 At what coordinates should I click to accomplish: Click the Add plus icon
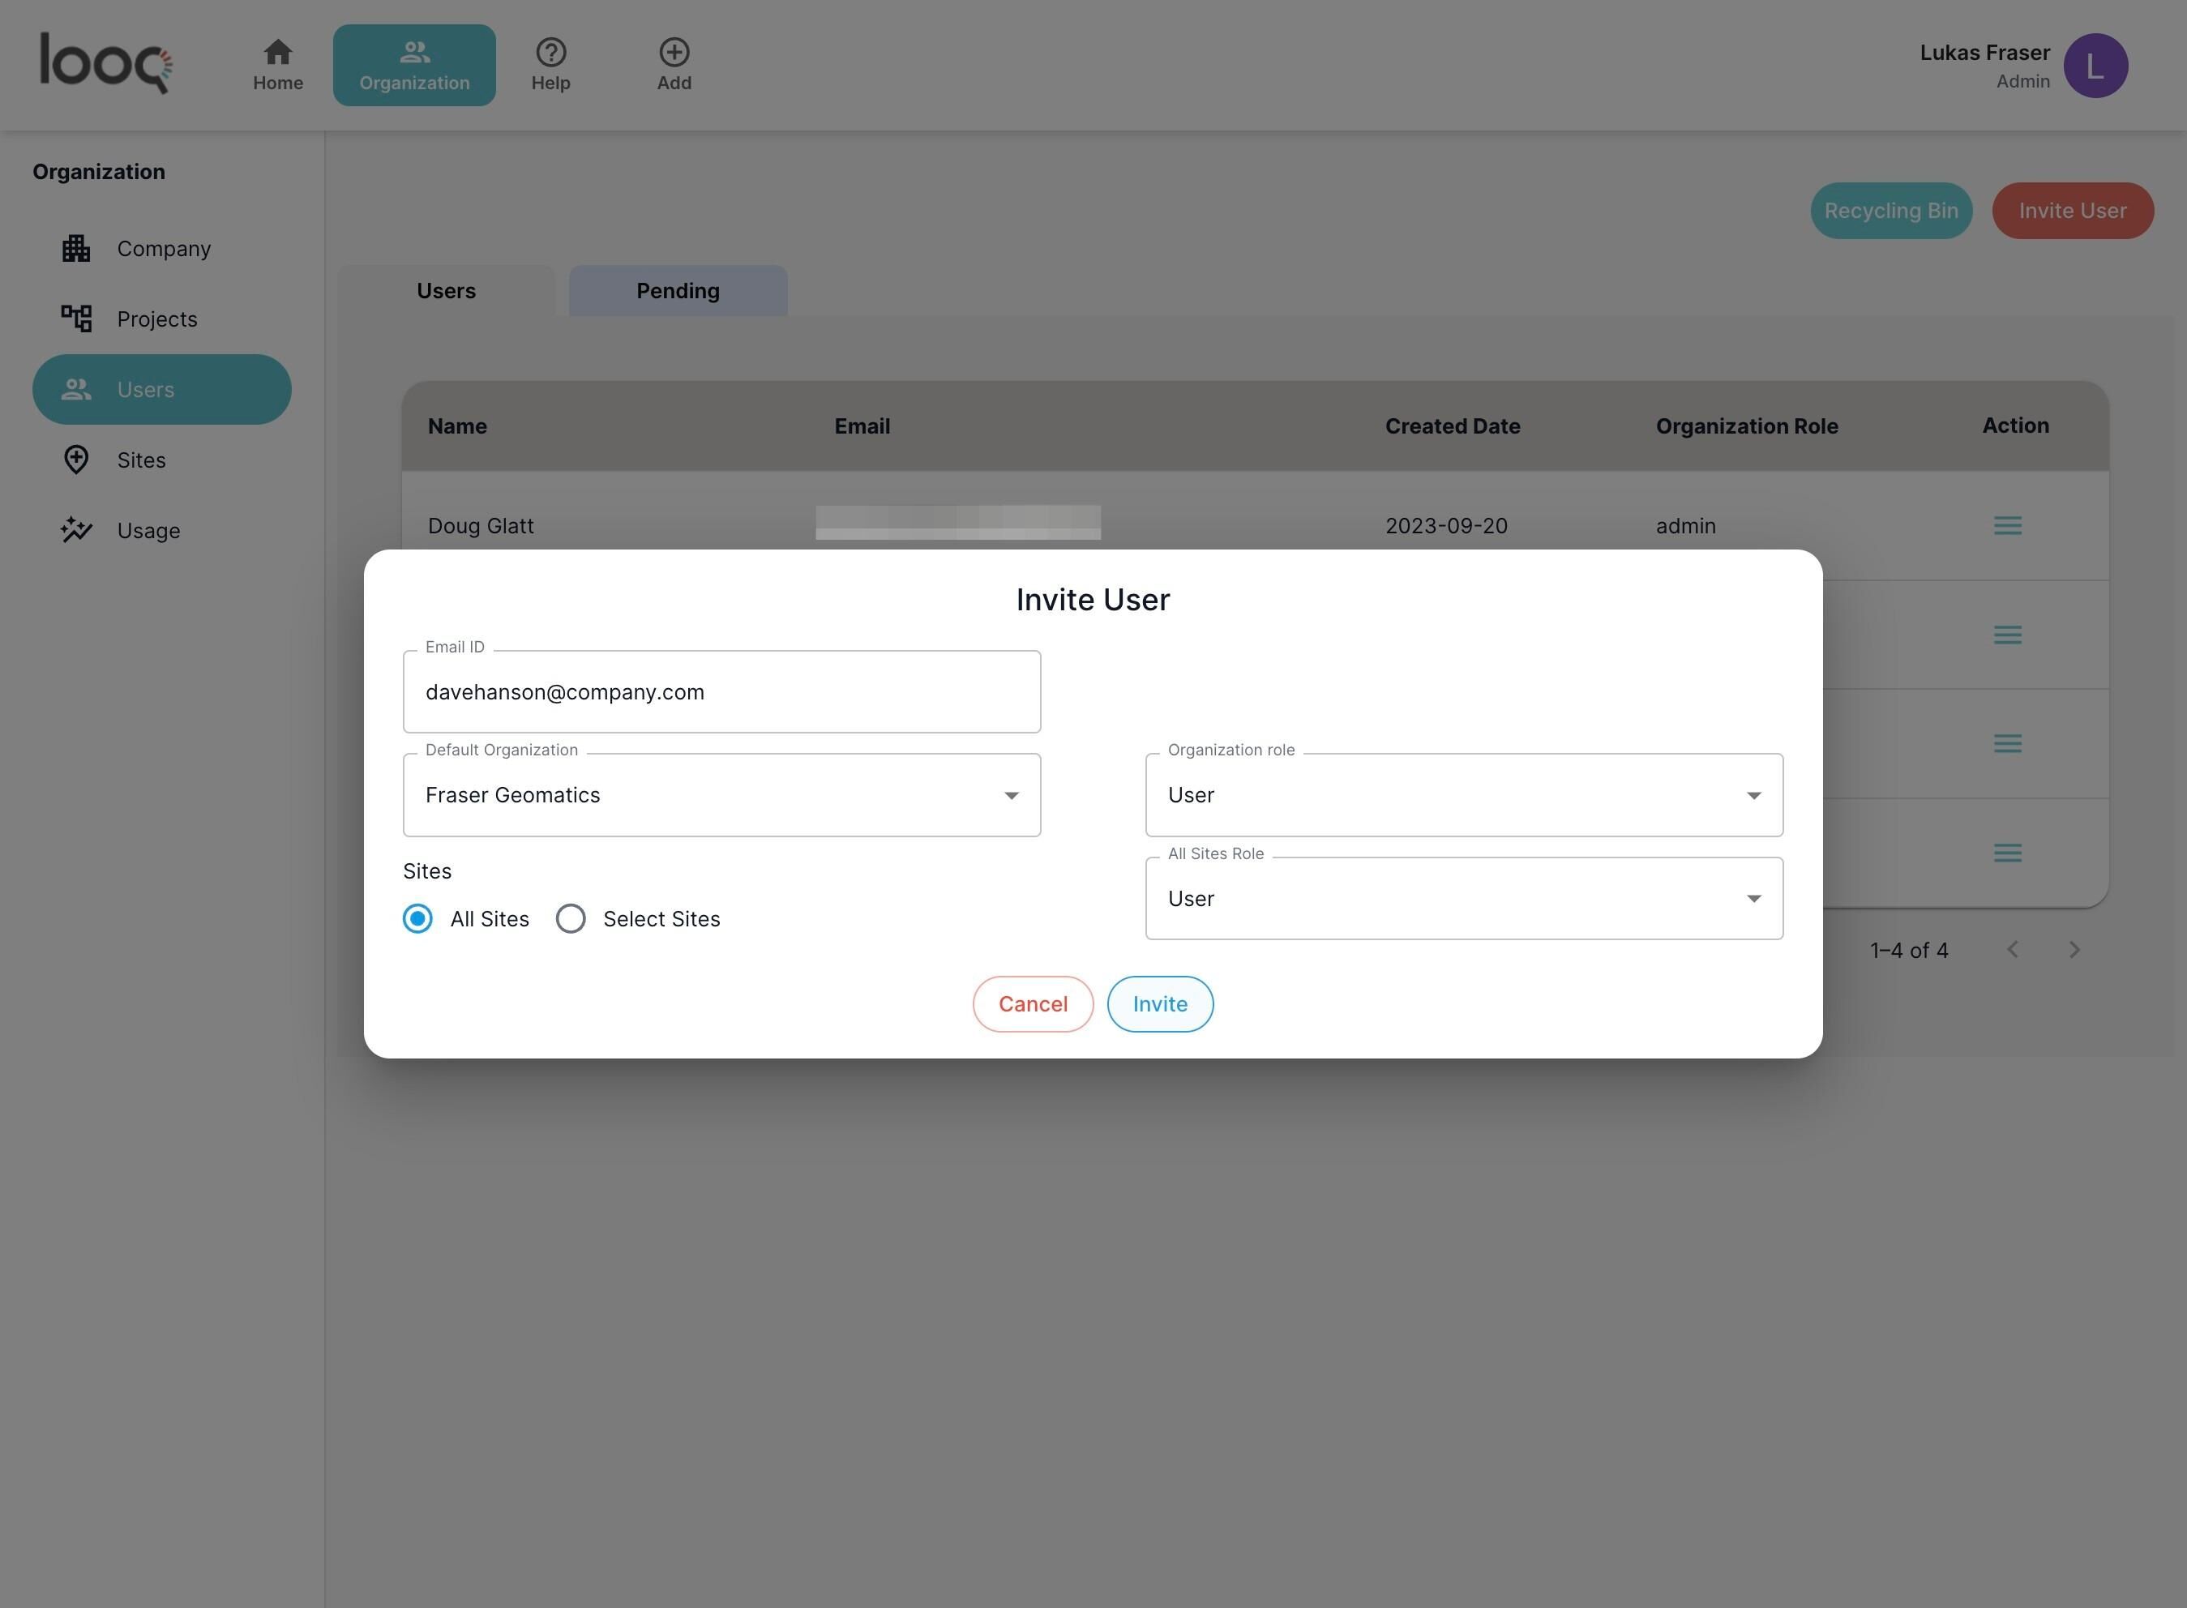click(674, 53)
